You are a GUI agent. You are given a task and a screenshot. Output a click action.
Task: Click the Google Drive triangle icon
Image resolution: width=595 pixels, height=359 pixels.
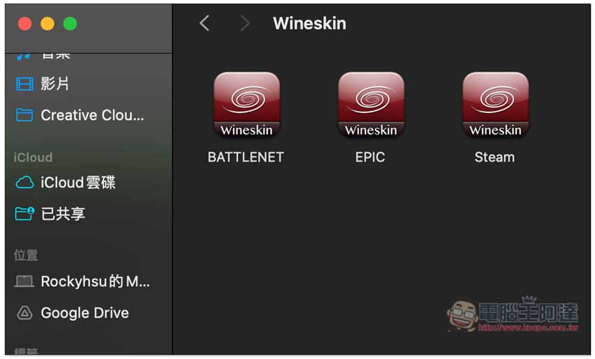(24, 313)
